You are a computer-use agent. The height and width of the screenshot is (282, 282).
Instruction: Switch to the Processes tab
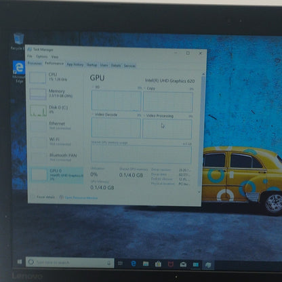(x=35, y=63)
